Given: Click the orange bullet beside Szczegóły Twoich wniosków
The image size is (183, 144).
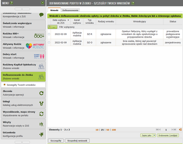Looking at the screenshot, I should (5, 85).
